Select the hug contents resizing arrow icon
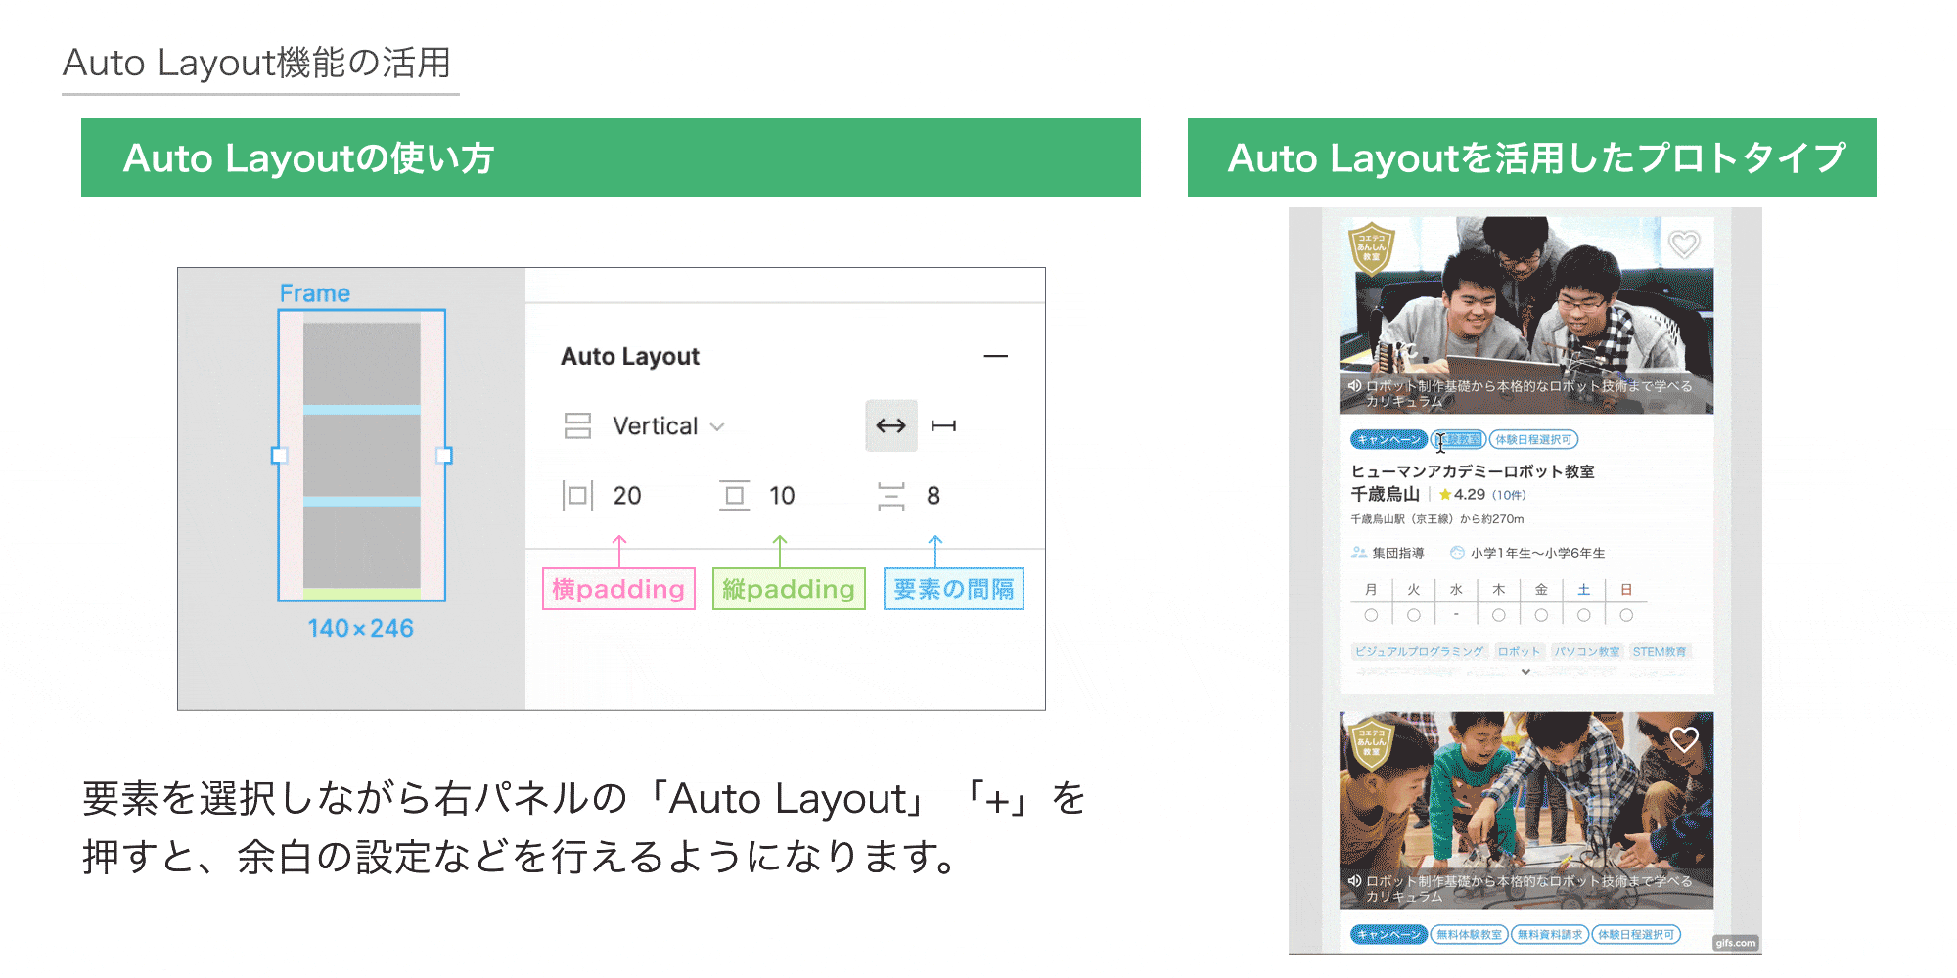 (890, 425)
